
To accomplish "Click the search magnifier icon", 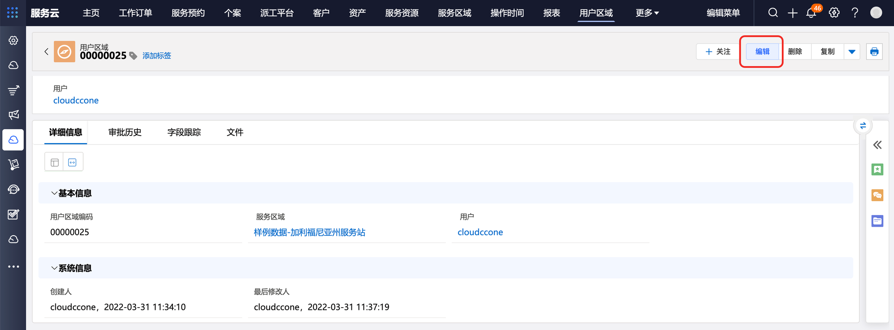I will [773, 13].
